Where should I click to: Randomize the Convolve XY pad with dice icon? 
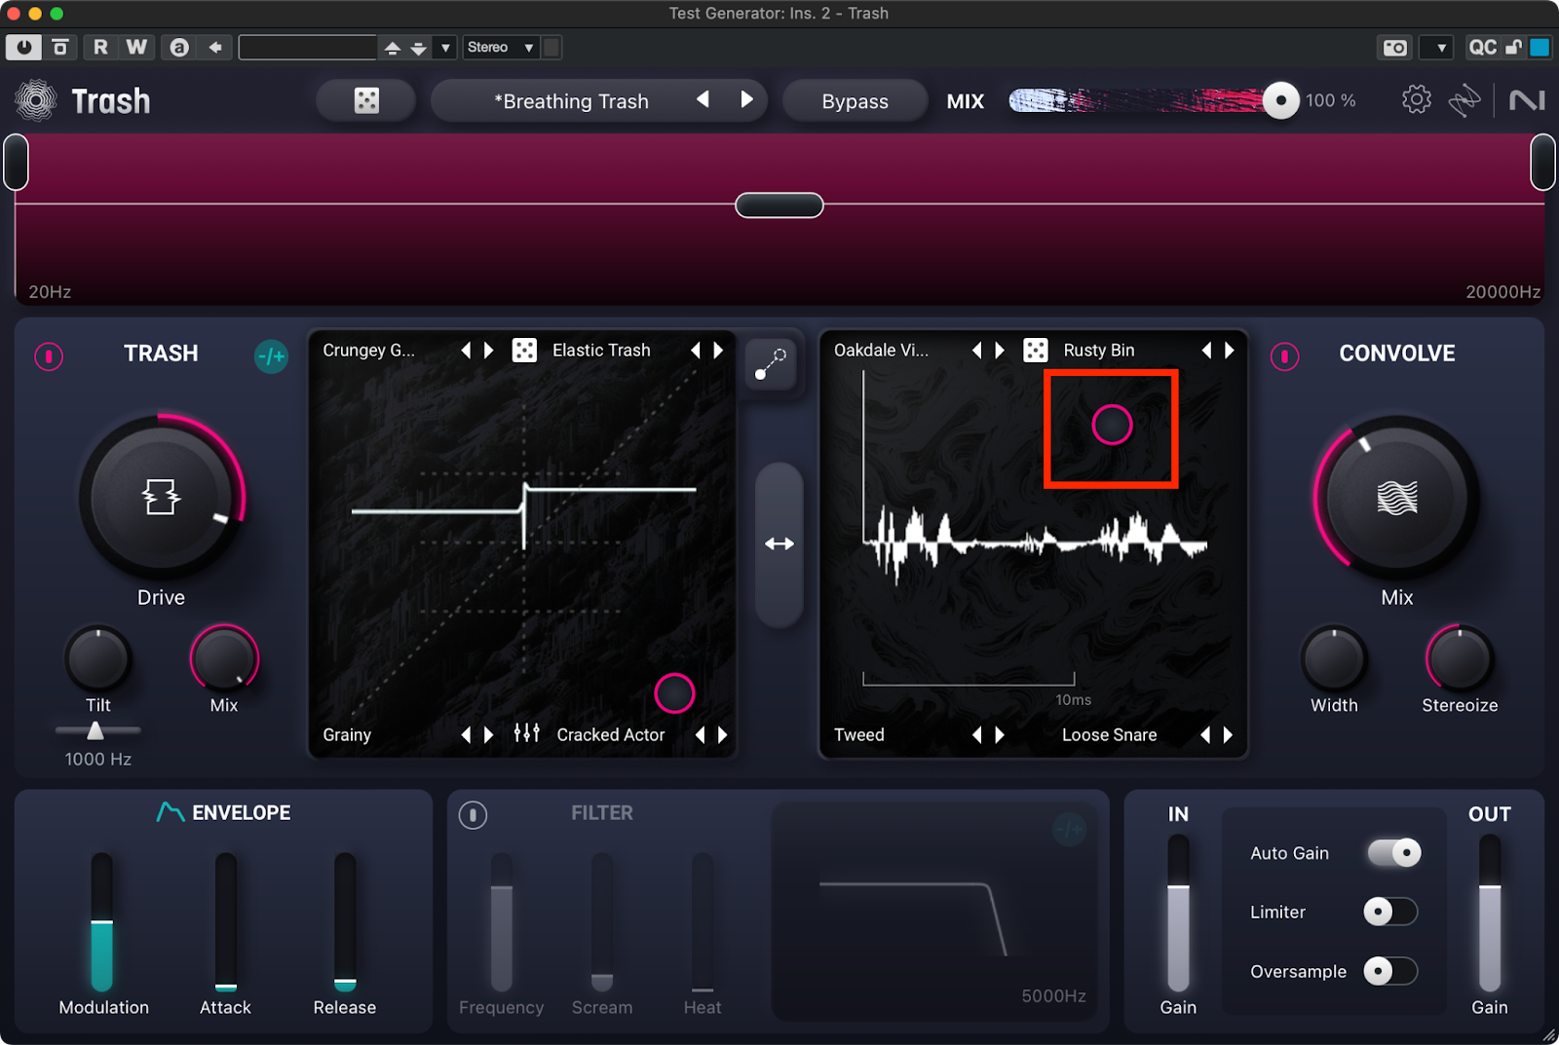tap(1036, 350)
